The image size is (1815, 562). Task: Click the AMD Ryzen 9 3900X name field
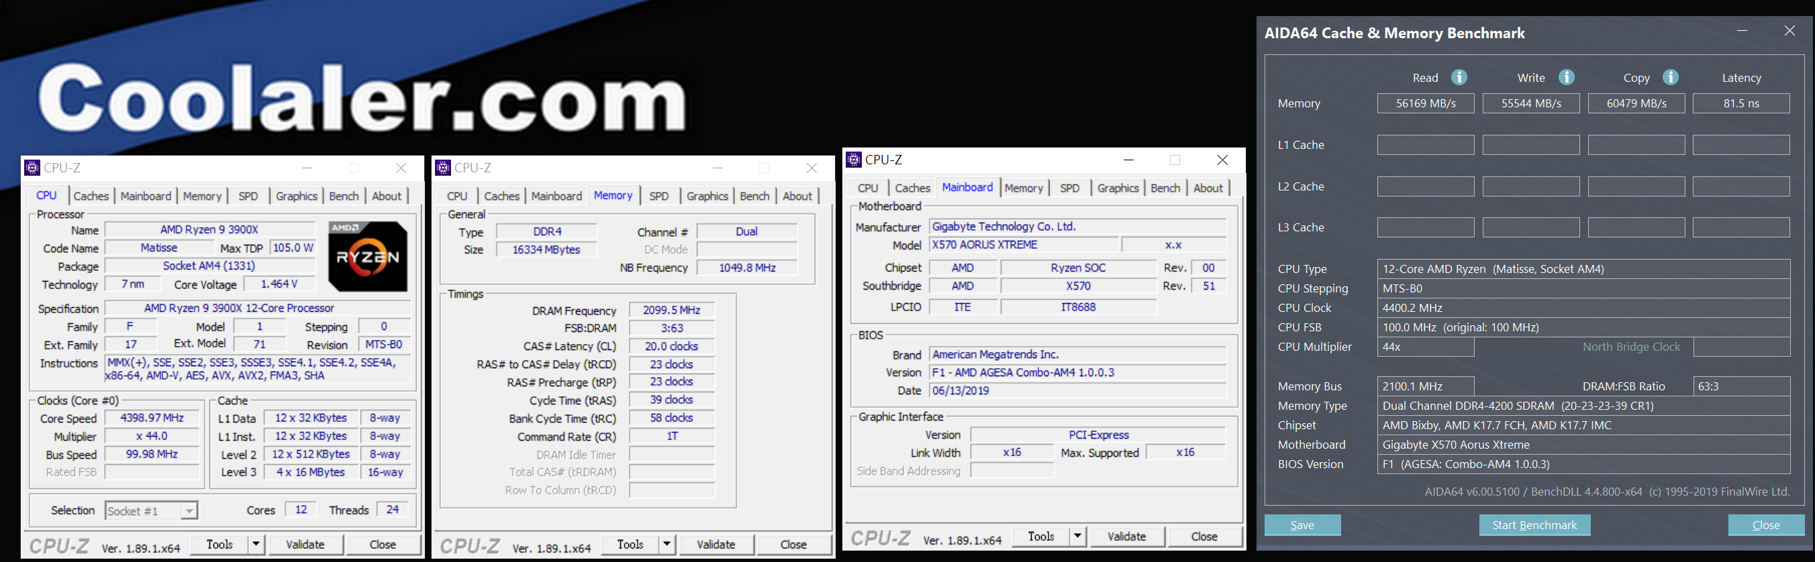pyautogui.click(x=209, y=229)
